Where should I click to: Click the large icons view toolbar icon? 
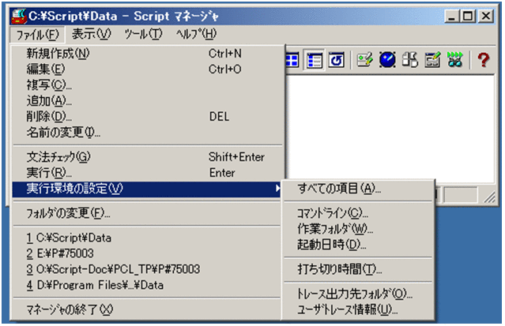(292, 60)
